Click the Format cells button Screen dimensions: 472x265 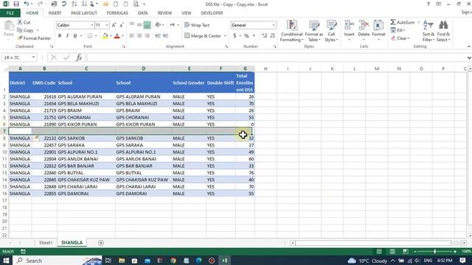click(x=378, y=30)
